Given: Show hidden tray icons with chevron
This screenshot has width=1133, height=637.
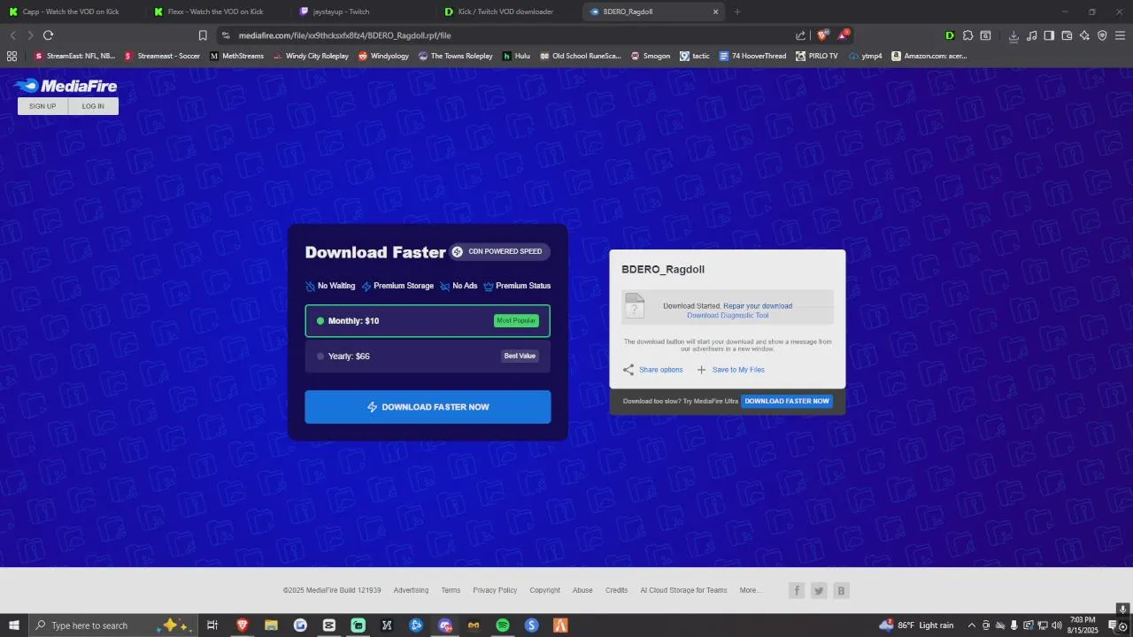Looking at the screenshot, I should pos(972,625).
